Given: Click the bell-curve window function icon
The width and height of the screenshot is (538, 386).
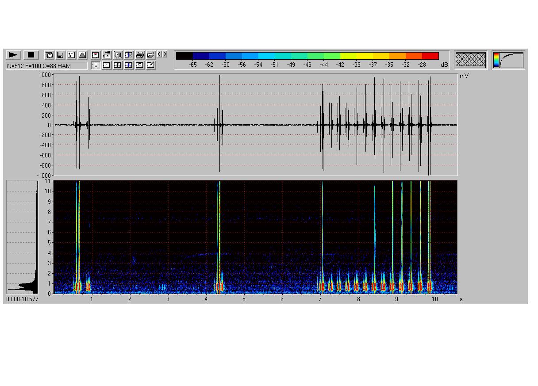Looking at the screenshot, I should tap(82, 55).
